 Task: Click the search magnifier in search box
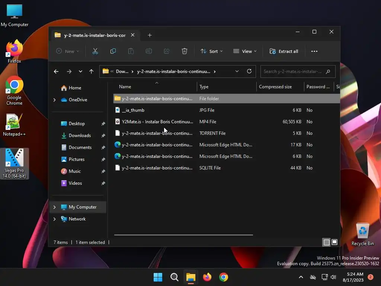tap(328, 71)
